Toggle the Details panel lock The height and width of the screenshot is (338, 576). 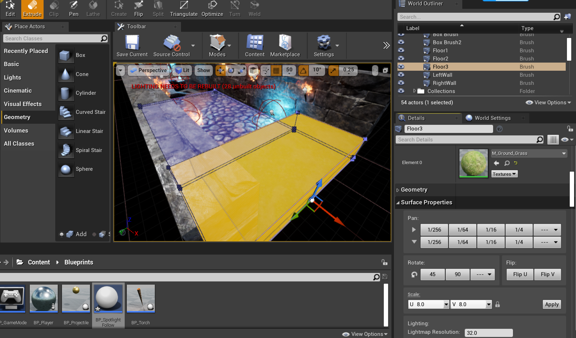[570, 128]
